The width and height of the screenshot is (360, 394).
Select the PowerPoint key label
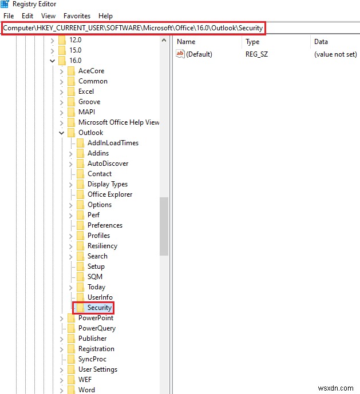coord(96,318)
